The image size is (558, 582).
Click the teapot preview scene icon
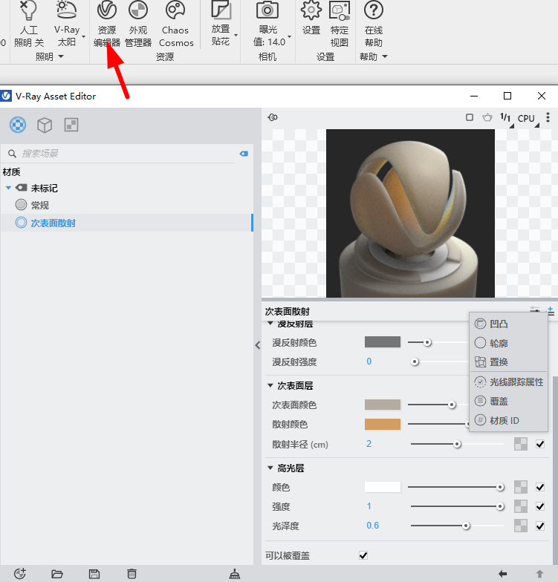487,117
